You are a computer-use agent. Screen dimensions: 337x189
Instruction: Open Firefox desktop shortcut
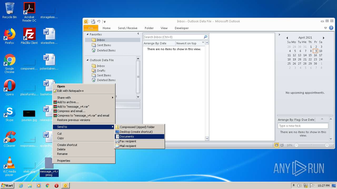click(9, 36)
